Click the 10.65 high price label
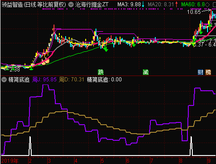Viewport: 216px width, 164px height. coord(194,12)
